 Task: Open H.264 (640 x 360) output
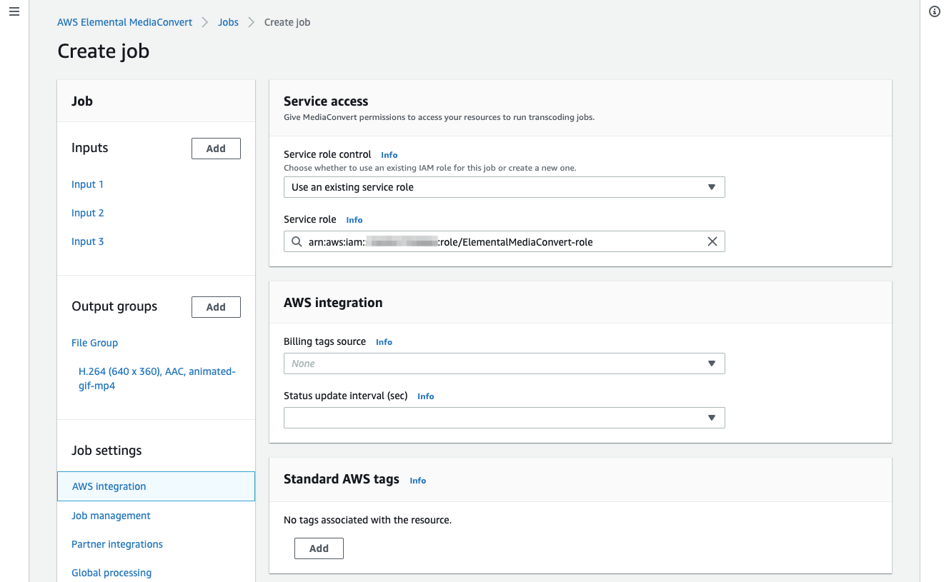click(156, 378)
